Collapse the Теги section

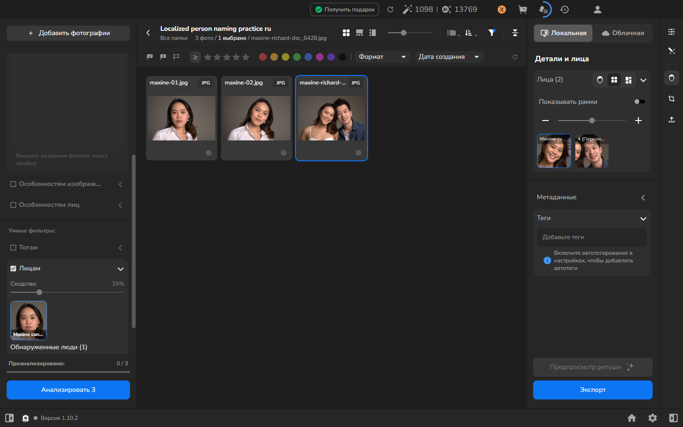643,218
